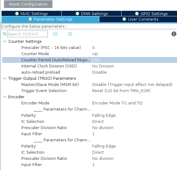Open the User Constants tab
177x170 pixels.
point(138,19)
